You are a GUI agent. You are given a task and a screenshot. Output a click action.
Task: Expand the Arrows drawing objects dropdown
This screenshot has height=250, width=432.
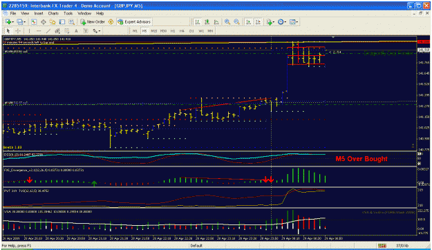[x=97, y=31]
